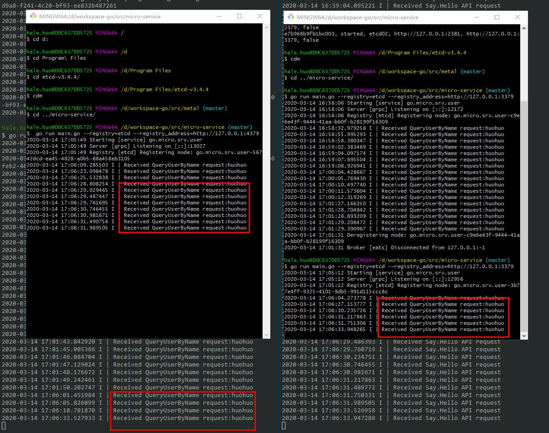This screenshot has width=549, height=433.
Task: Click background log line timestamped 17:06:01.451984
Action: [x=127, y=395]
